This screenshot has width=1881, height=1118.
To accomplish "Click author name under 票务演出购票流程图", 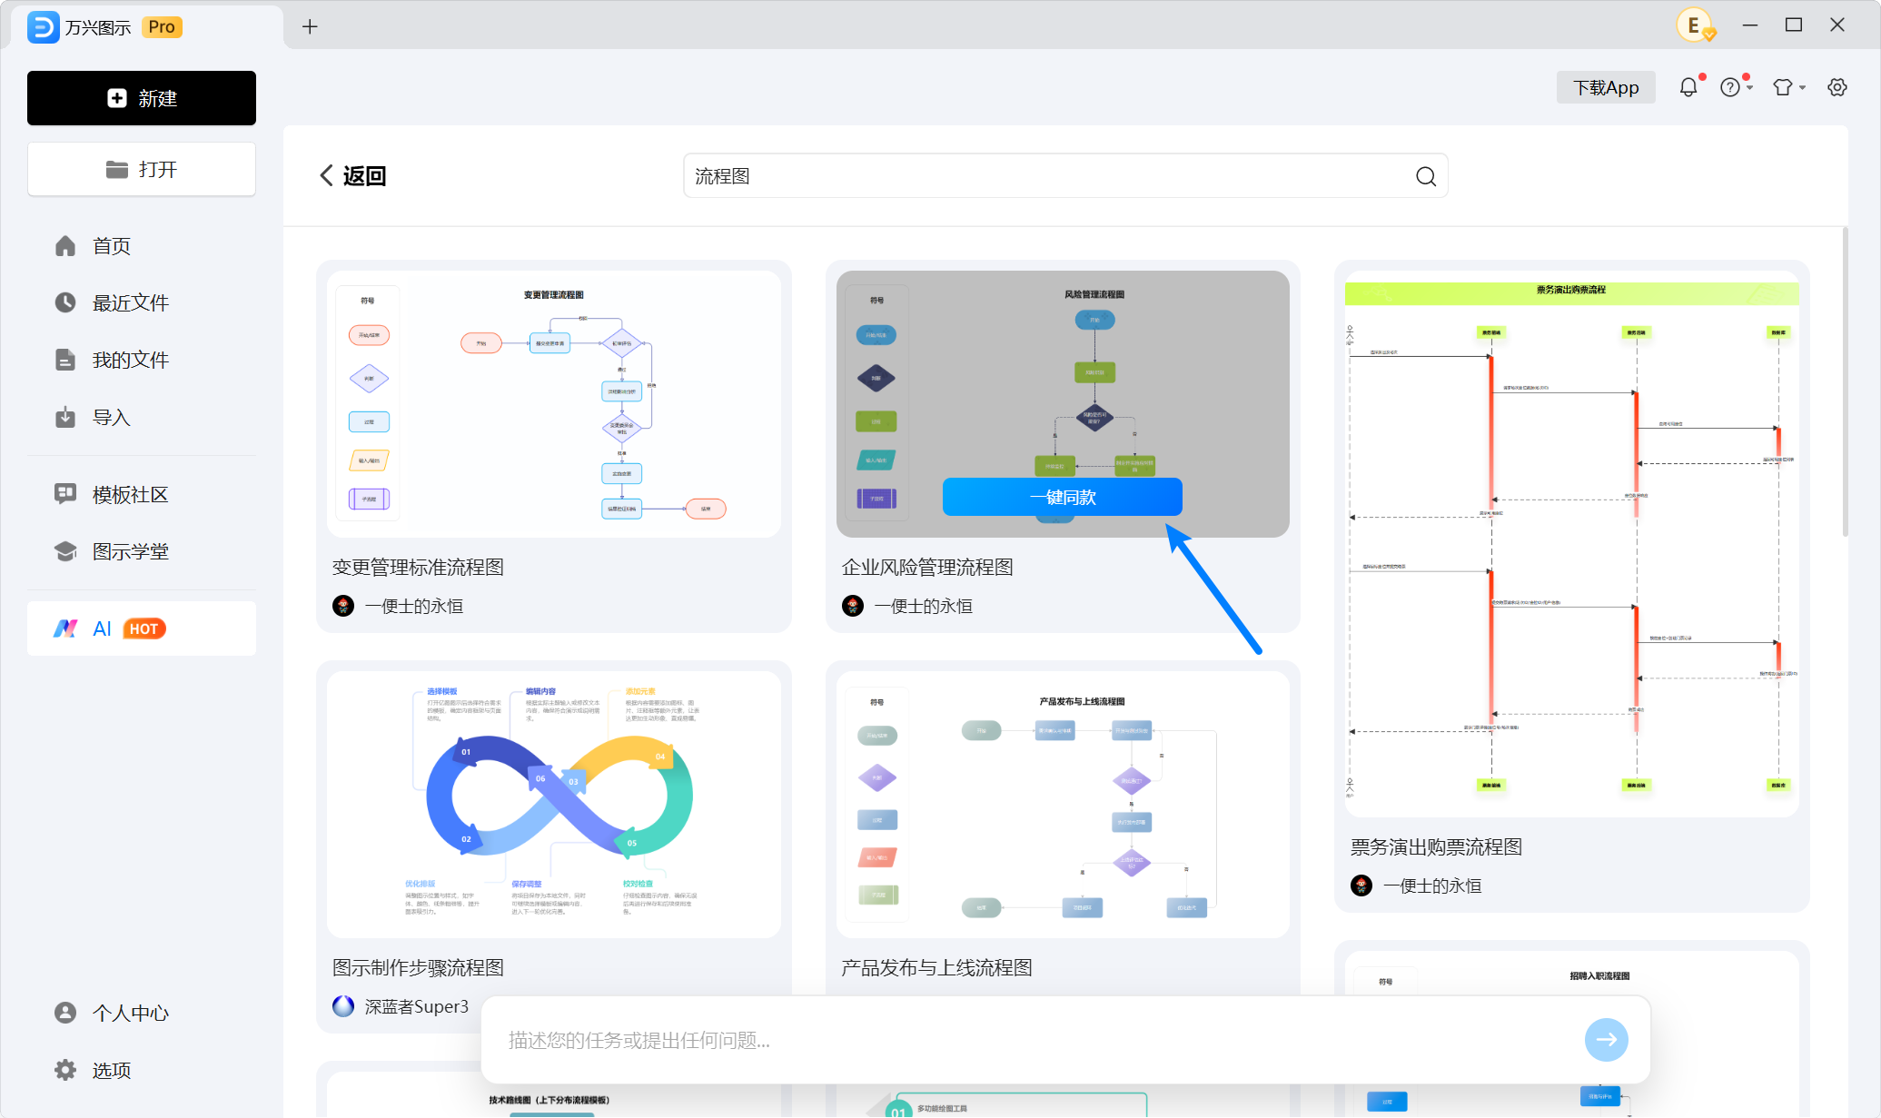I will (1432, 885).
